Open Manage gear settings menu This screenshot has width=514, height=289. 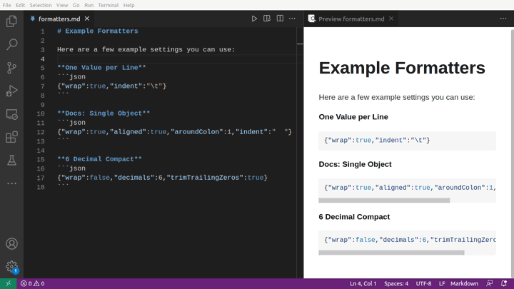click(11, 266)
